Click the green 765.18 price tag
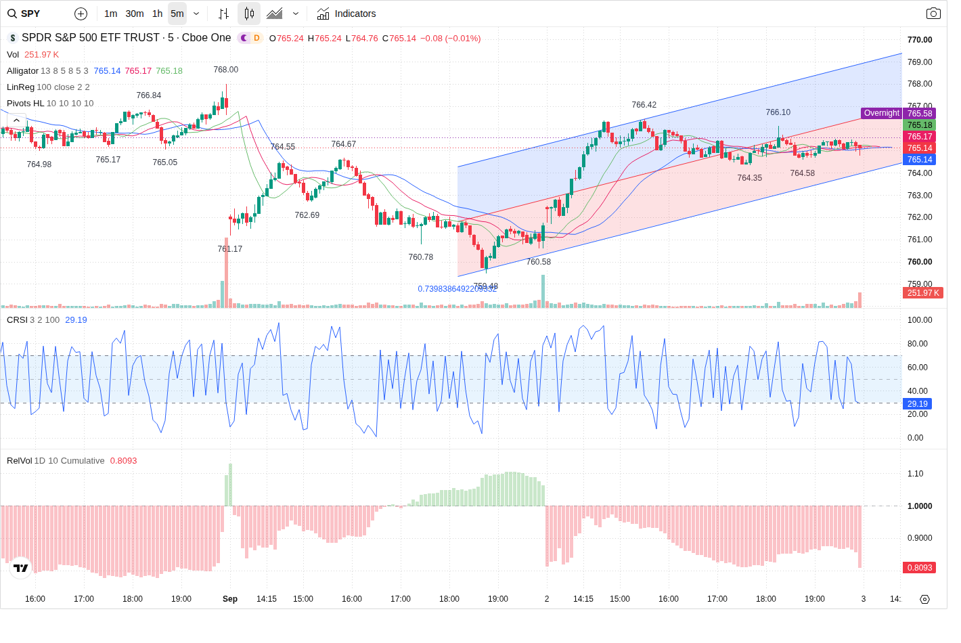 920,125
